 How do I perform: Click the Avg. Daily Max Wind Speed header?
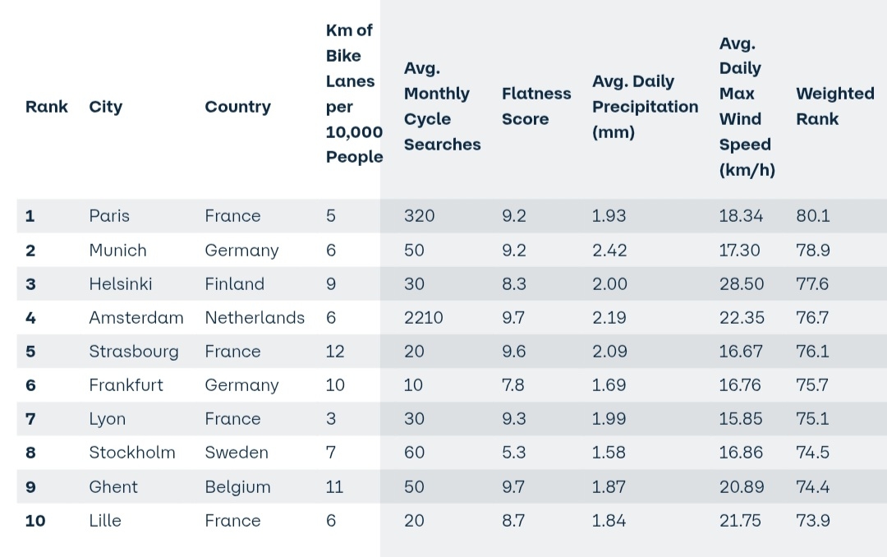pos(747,107)
